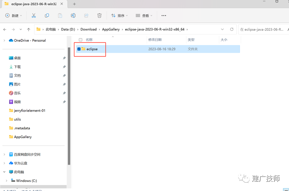The height and width of the screenshot is (191, 289).
Task: Click pin icon next to 下载
Action: [x=64, y=67]
